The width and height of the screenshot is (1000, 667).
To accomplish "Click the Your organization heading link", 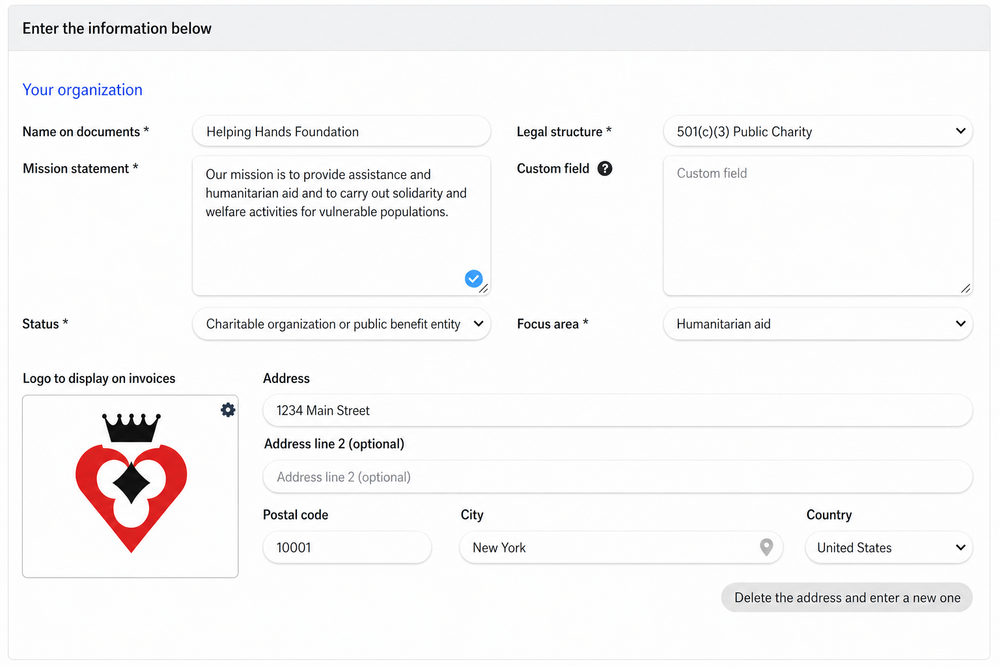I will 83,90.
